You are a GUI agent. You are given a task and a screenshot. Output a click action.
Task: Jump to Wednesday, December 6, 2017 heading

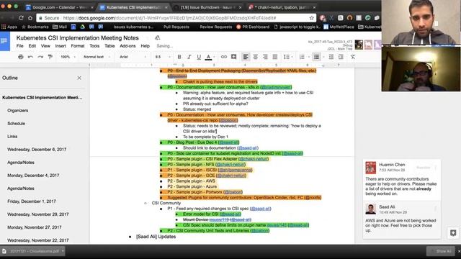coord(37,149)
